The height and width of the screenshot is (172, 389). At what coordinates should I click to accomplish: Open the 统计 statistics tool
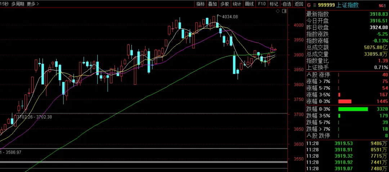(x=237, y=4)
